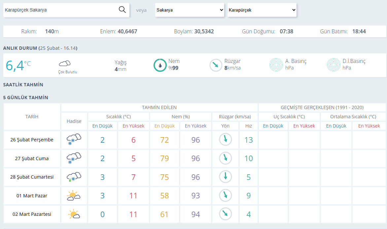Image resolution: width=387 pixels, height=229 pixels.
Task: Click the snowy cloud icon for 26 Şubat Perşembe
Action: 74,140
